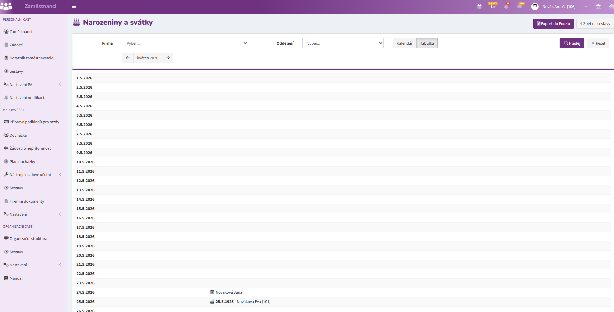Open Sestavy under Personální část

pos(16,71)
